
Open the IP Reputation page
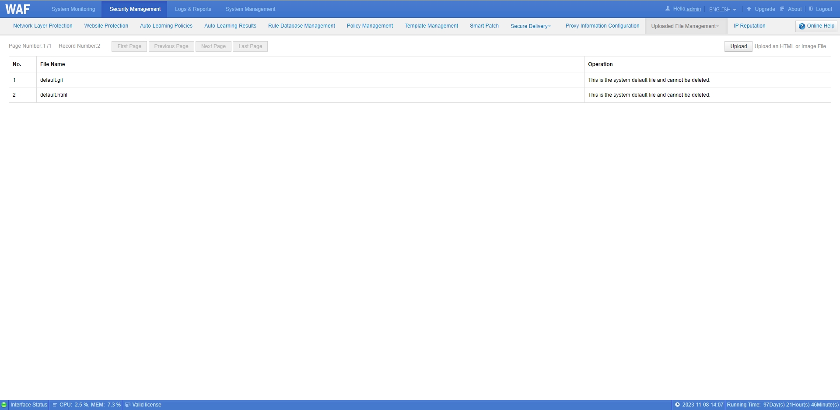[x=749, y=26]
